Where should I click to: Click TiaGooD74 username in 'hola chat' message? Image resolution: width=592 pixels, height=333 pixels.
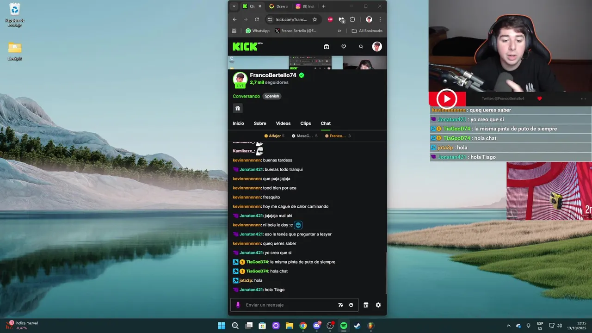pyautogui.click(x=257, y=271)
